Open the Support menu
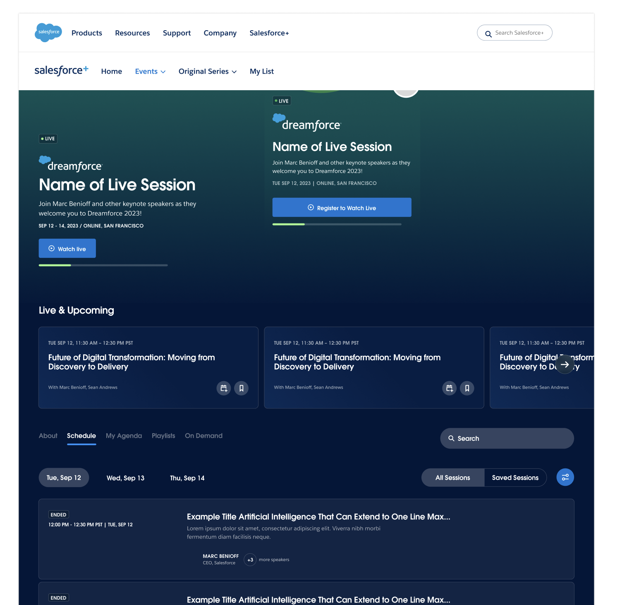Screen dimensions: 627x605 point(177,33)
